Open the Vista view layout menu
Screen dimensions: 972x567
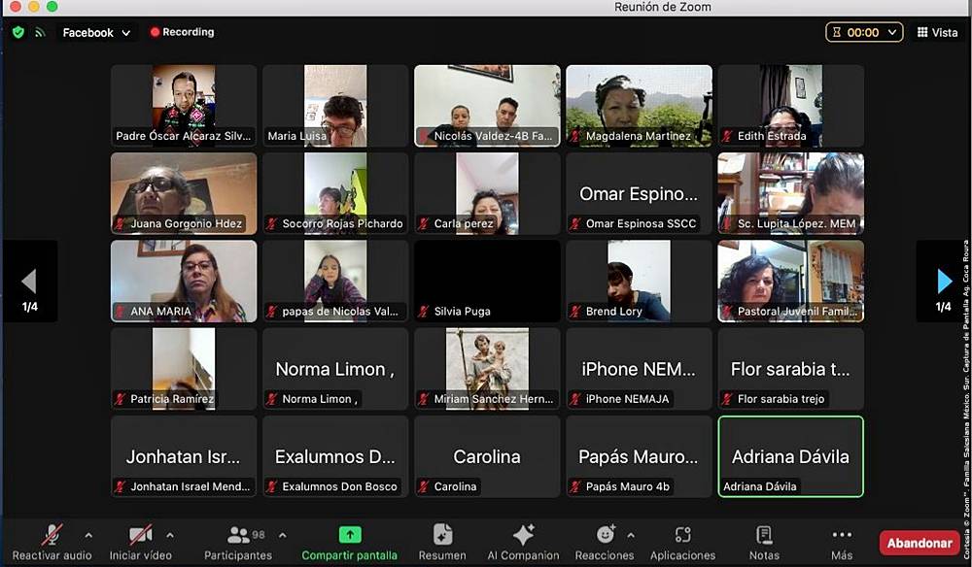(937, 32)
